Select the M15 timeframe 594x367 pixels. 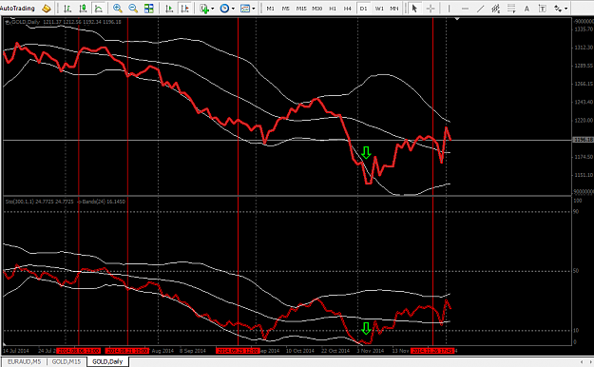(x=301, y=9)
